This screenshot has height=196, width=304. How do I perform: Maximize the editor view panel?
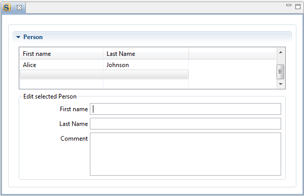[x=298, y=7]
